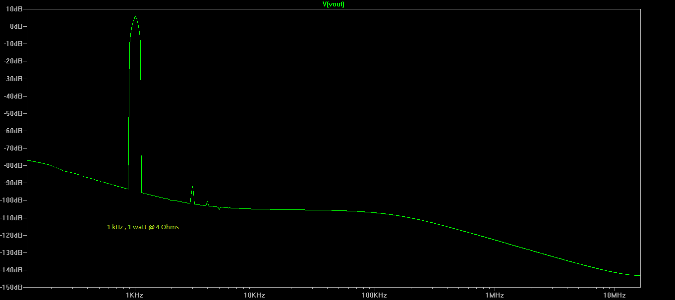Click the -70dB axis label
The width and height of the screenshot is (675, 300).
[x=14, y=148]
